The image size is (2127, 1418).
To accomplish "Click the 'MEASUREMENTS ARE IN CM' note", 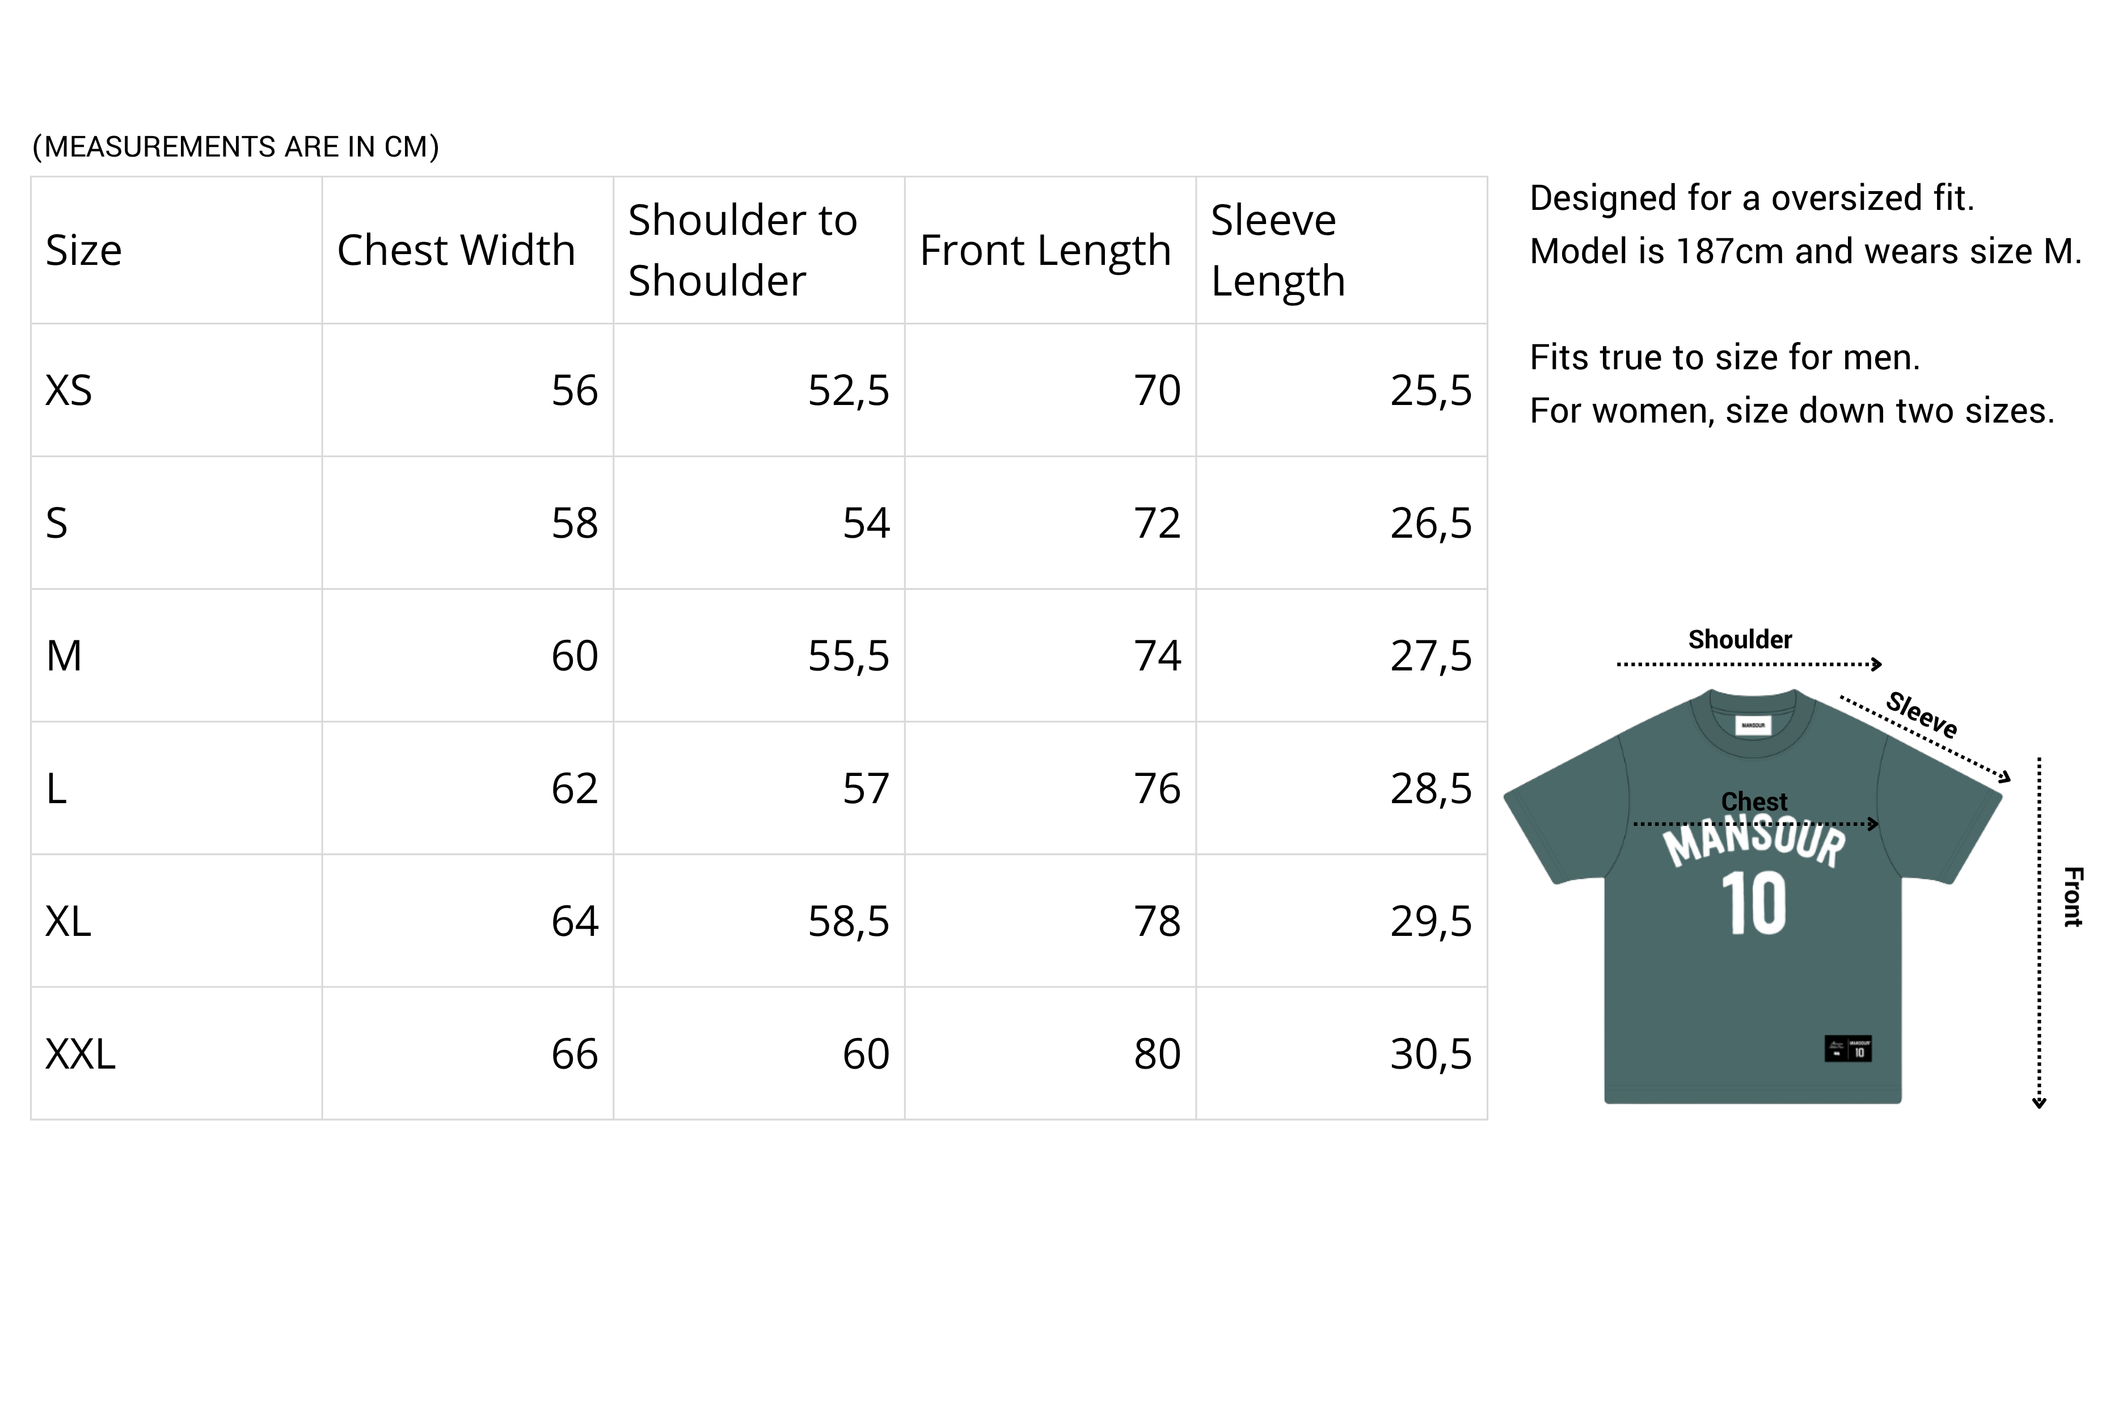I will click(235, 146).
